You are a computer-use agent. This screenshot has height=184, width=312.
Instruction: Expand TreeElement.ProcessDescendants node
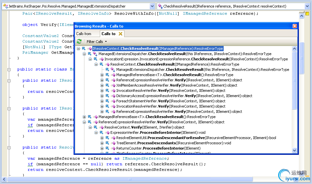[x=102, y=143]
